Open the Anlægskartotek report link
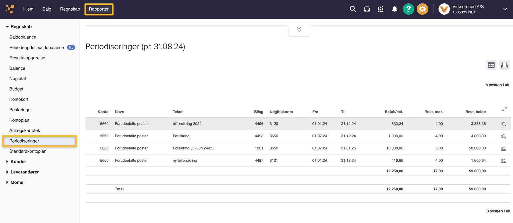513x223 pixels. click(25, 130)
